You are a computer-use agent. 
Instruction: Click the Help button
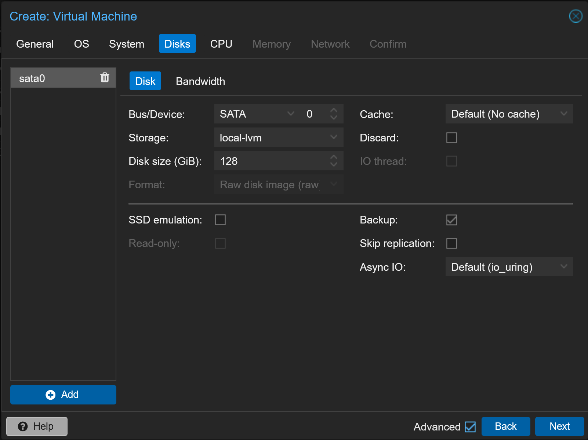point(37,426)
